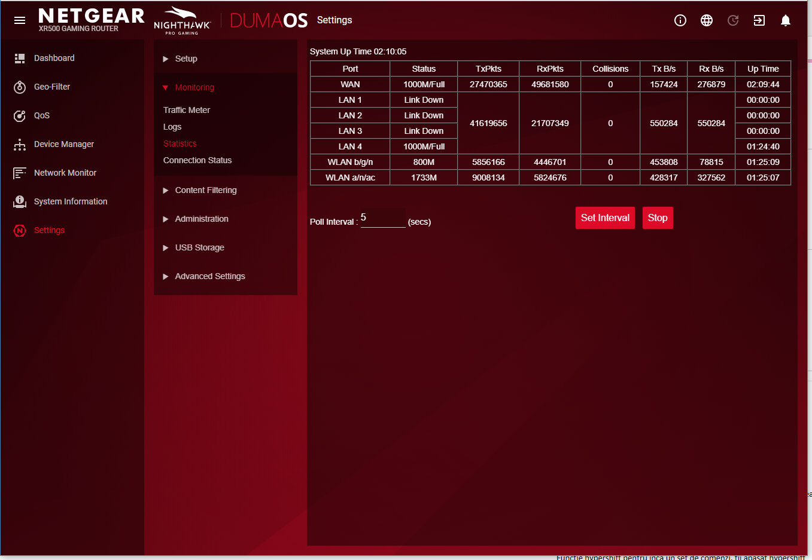Viewport: 812px width, 560px height.
Task: Click the Up Time column header
Action: point(763,69)
